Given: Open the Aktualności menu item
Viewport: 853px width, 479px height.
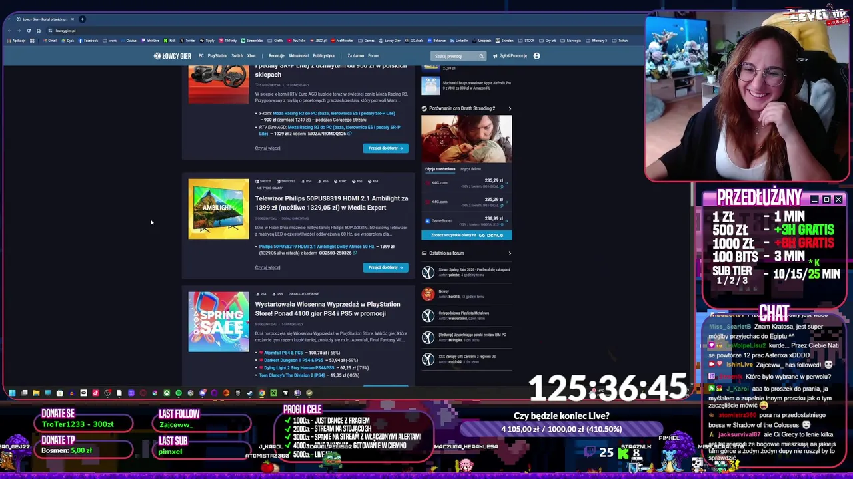Looking at the screenshot, I should tap(298, 56).
